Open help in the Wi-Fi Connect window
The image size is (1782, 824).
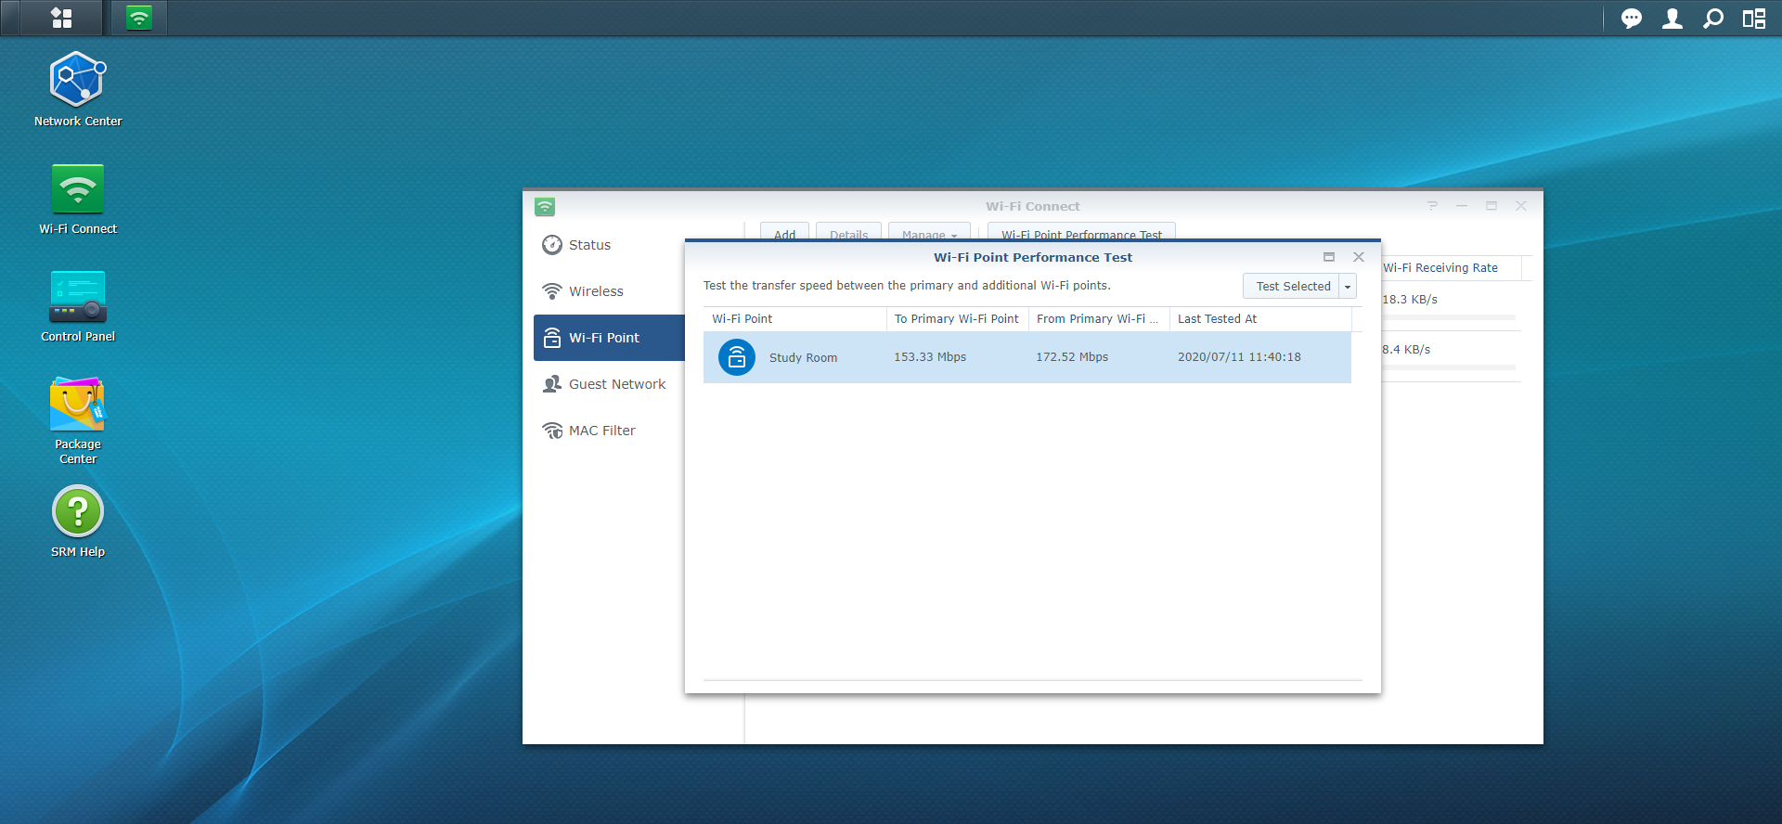click(1432, 206)
